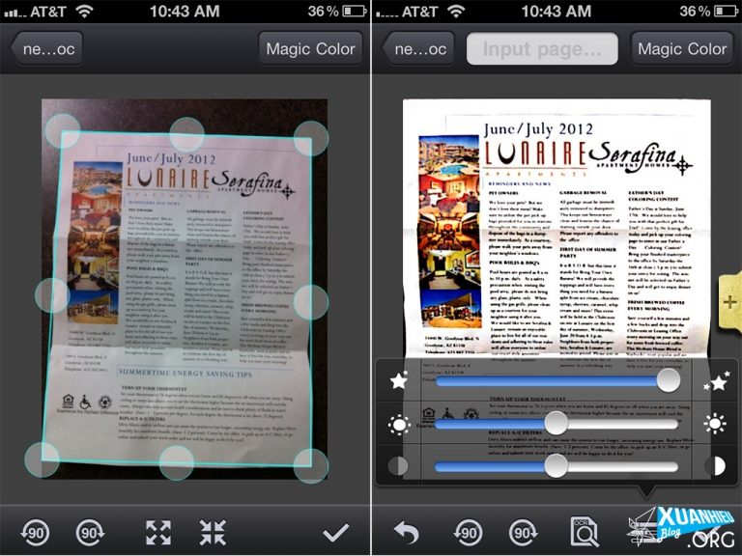
Task: Tap the contrast slider knob
Action: 556,465
